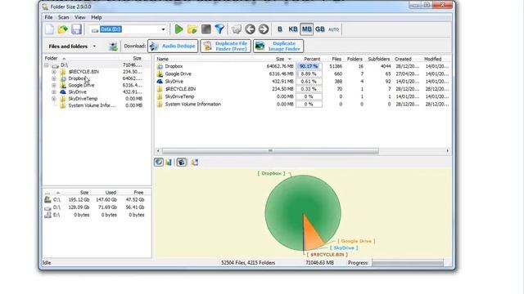Sort folder tree by the Folder header
This screenshot has width=524, height=294.
click(51, 58)
